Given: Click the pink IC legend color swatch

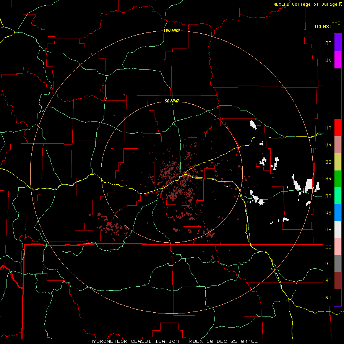Looking at the screenshot, I should click(338, 247).
